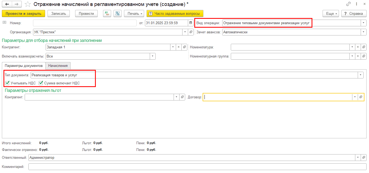The width and height of the screenshot is (369, 173).
Task: Open the Организация record with open icon
Action: (x=191, y=32)
